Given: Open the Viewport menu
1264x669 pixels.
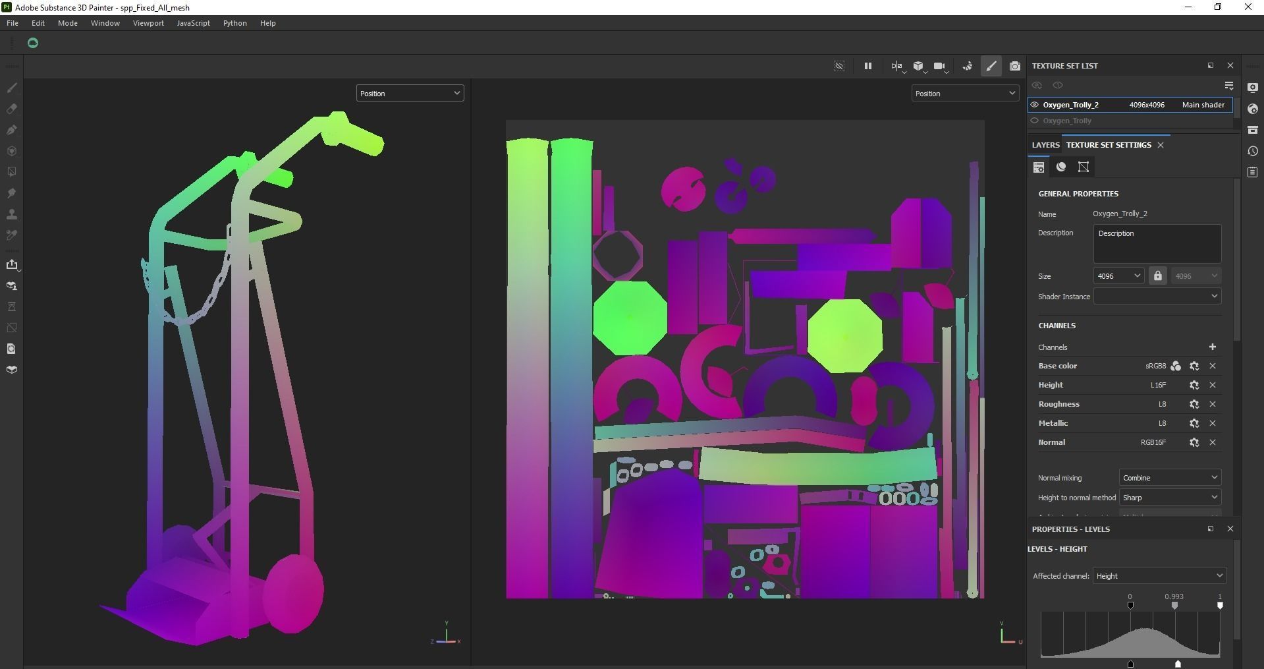Looking at the screenshot, I should pyautogui.click(x=148, y=23).
